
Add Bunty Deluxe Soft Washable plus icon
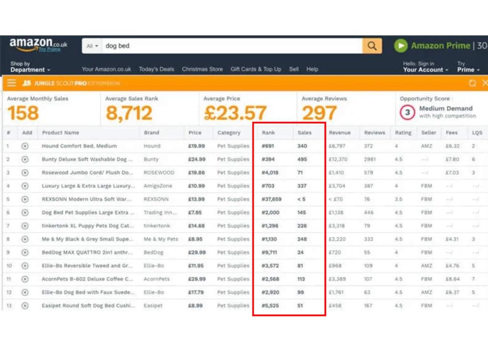click(x=25, y=160)
